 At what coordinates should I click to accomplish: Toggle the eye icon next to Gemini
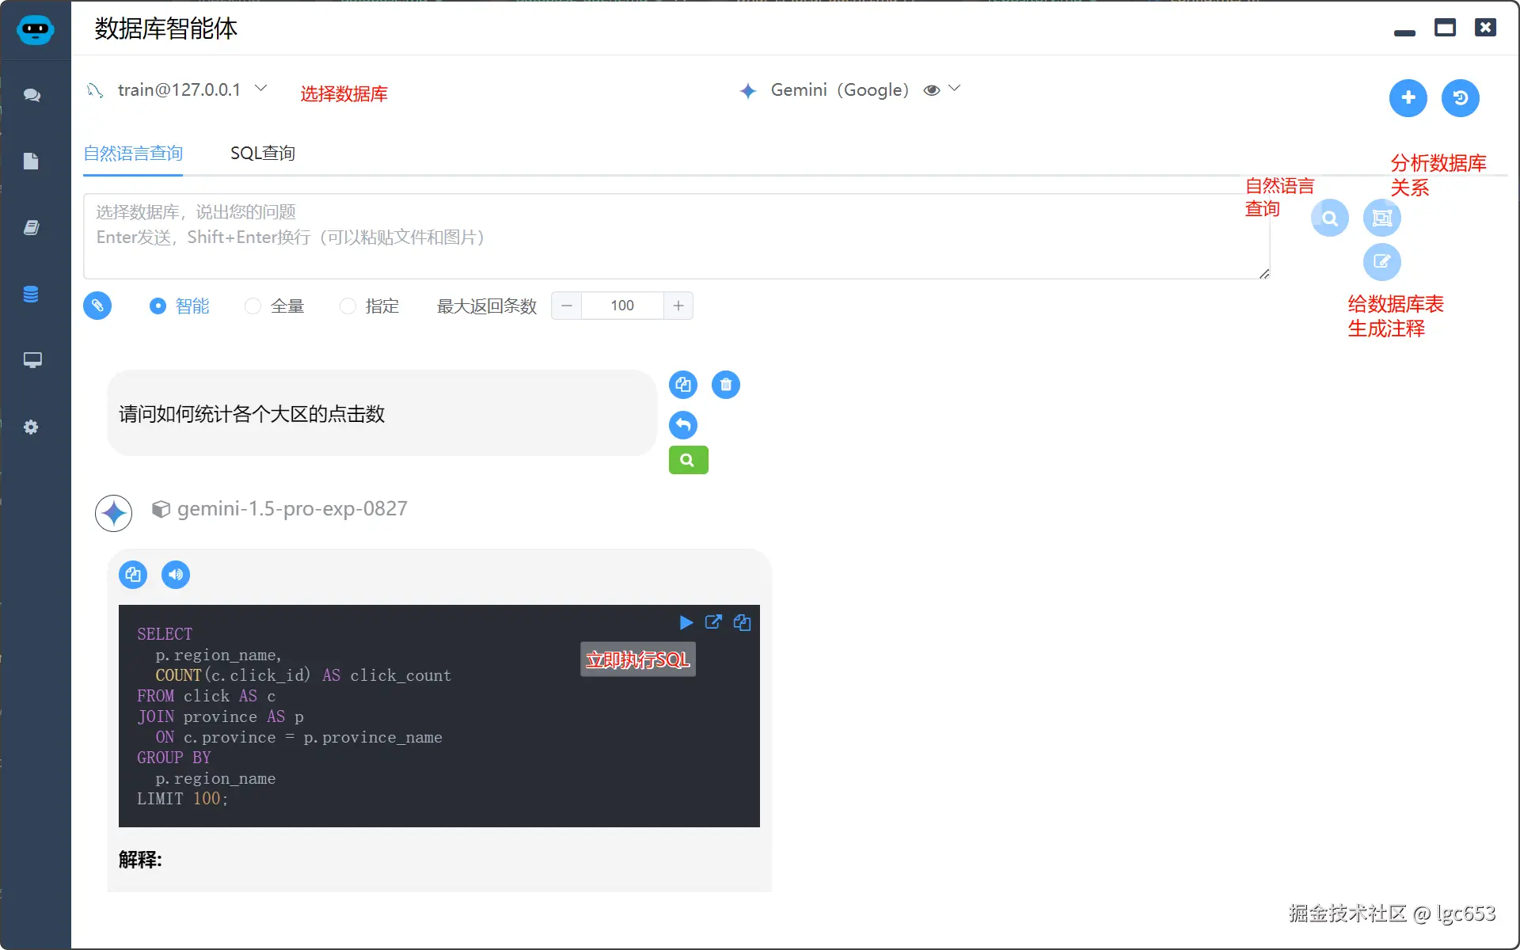[933, 89]
